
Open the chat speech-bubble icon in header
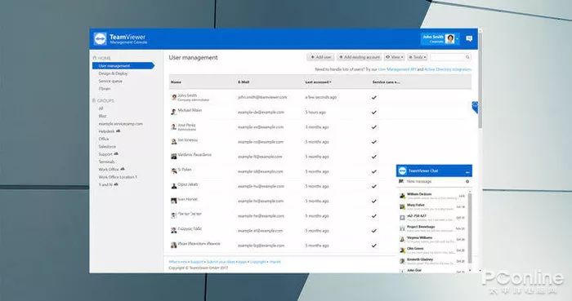pos(469,38)
